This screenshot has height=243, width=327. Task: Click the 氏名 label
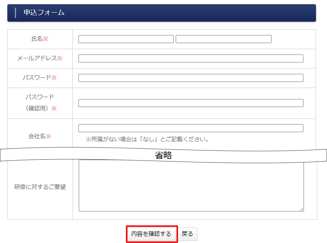40,39
